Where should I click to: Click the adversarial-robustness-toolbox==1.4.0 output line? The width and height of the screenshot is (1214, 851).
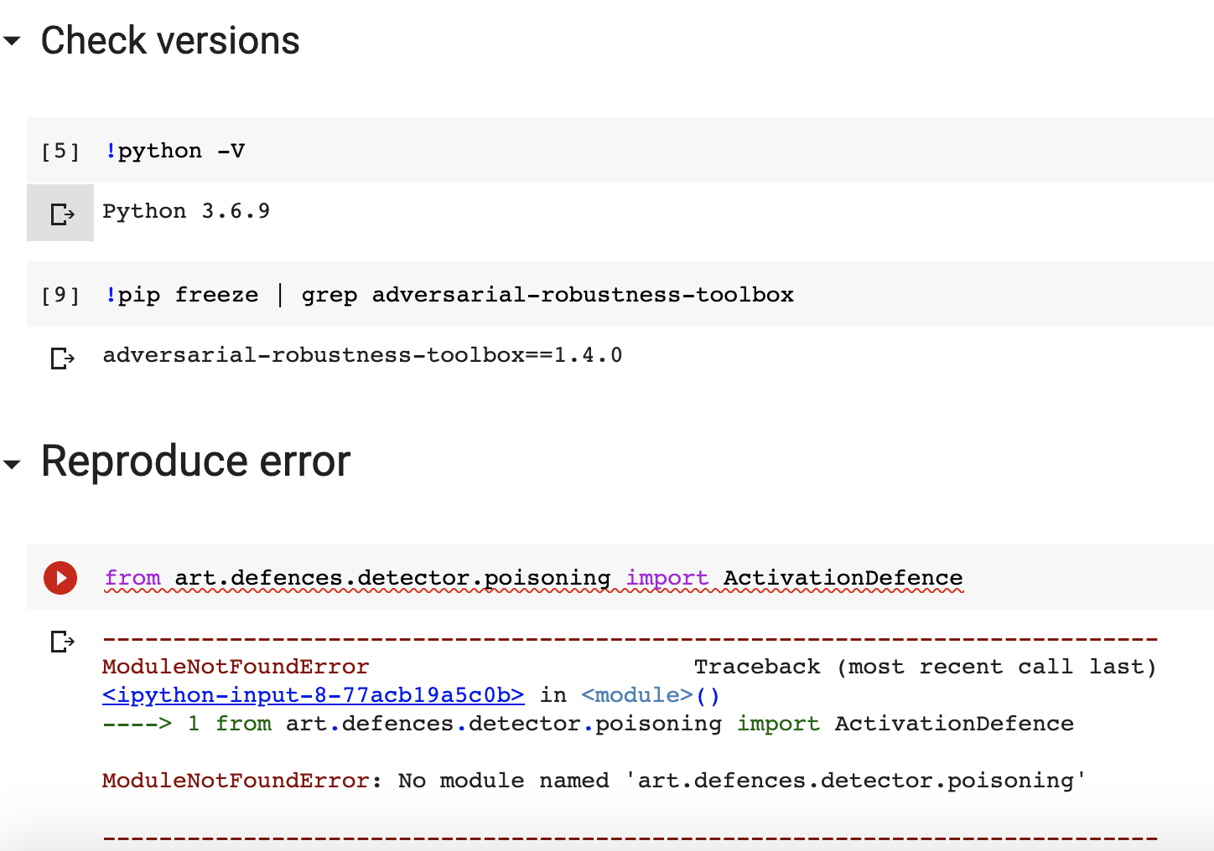362,354
